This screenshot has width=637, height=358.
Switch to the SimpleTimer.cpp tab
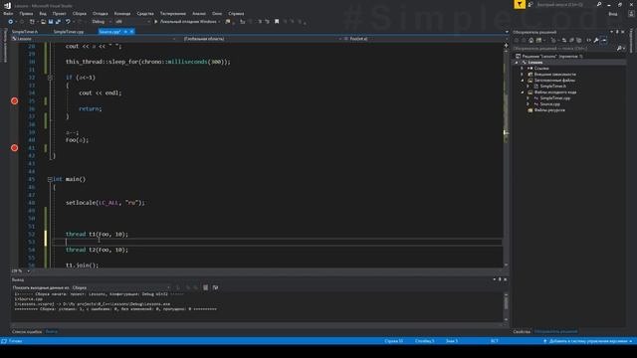[69, 31]
